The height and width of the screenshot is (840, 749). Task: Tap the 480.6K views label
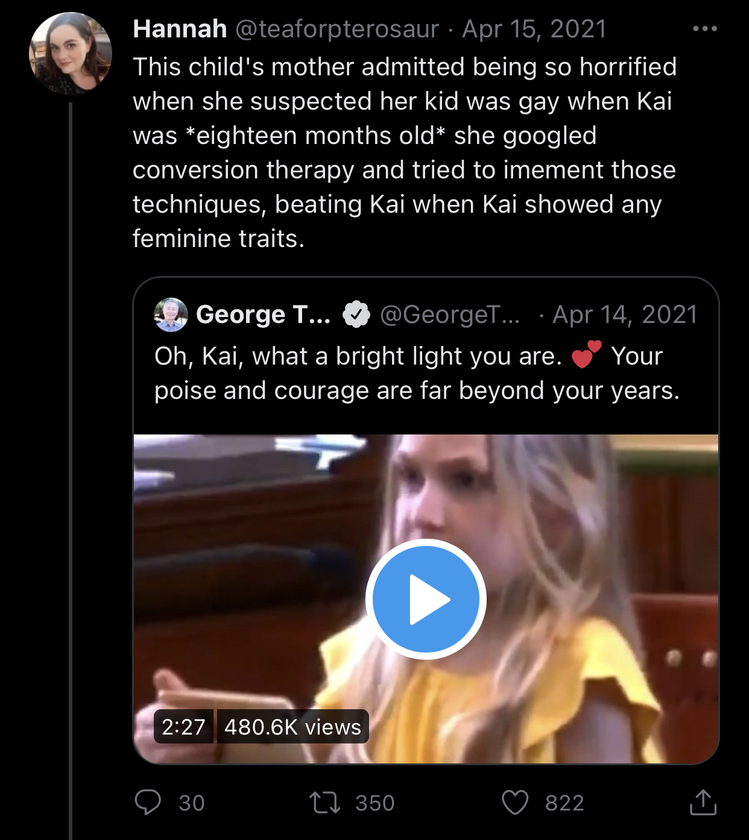point(292,727)
